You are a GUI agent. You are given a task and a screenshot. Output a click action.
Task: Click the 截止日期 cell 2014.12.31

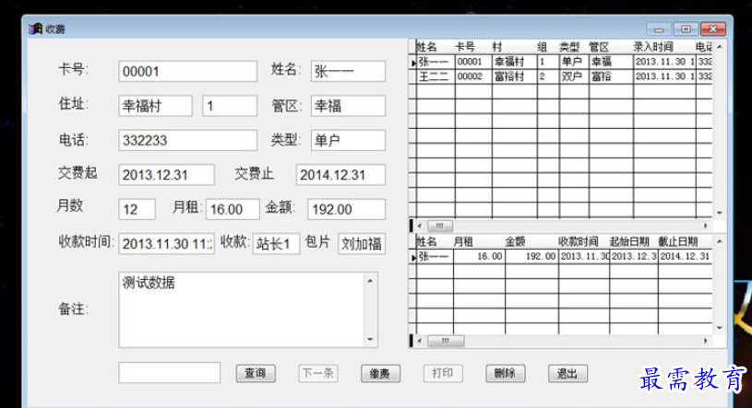pyautogui.click(x=685, y=257)
